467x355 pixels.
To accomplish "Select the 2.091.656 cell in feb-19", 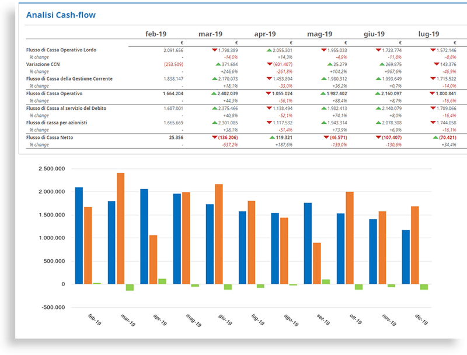I will pos(173,50).
